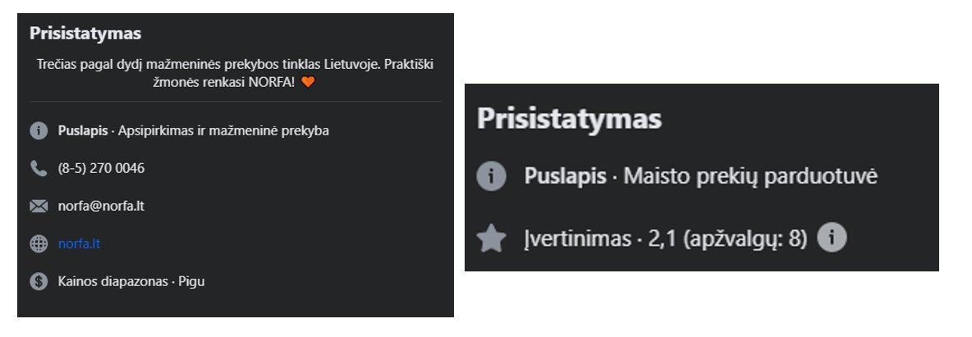Click the envelope icon beside norfa@norfa.lt

click(39, 207)
